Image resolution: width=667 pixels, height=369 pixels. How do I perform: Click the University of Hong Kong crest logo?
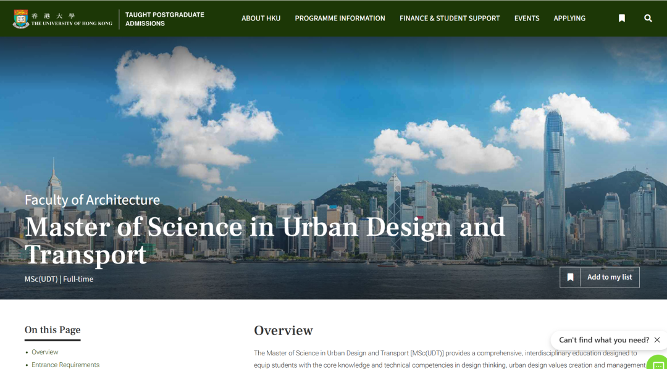(21, 19)
